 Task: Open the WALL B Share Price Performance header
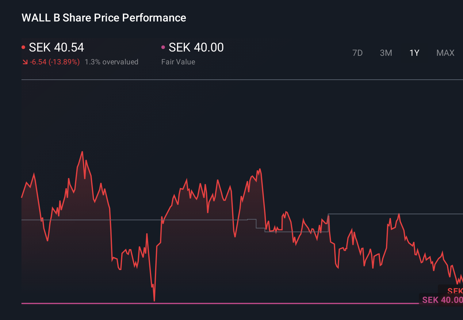point(104,17)
